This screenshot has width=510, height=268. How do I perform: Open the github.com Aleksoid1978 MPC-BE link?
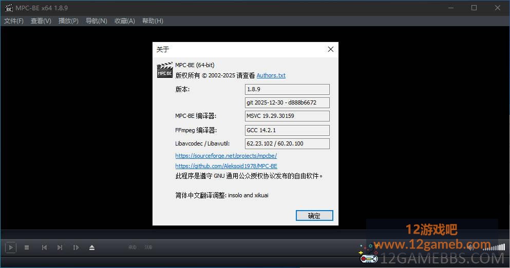tap(226, 166)
